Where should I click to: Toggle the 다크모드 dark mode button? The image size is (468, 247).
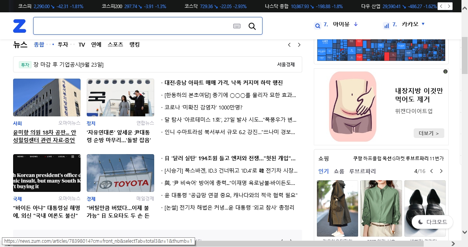pos(433,222)
